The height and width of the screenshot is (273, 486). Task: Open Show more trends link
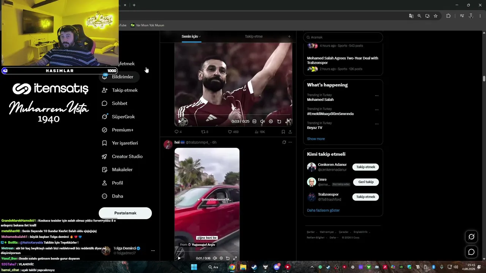(316, 139)
